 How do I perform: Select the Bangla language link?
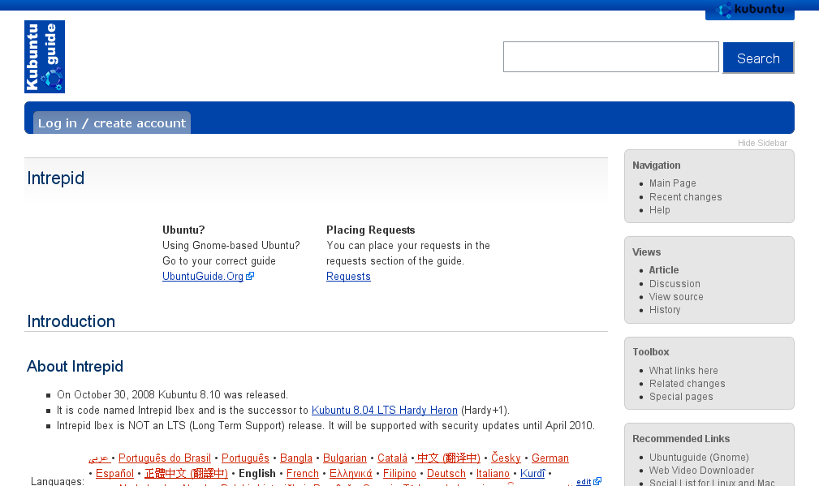295,458
